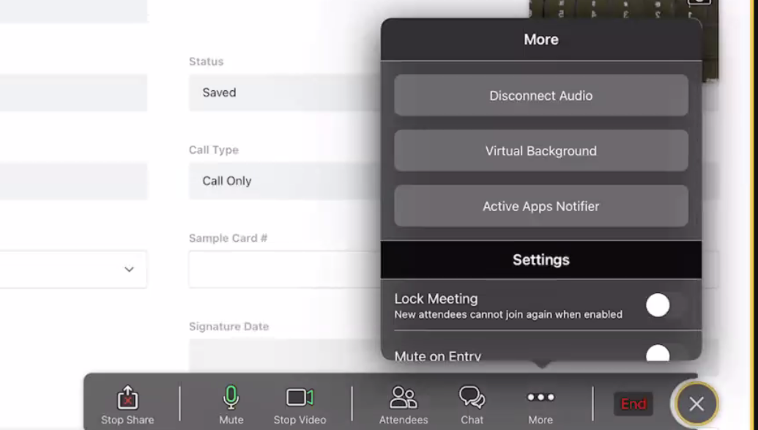The image size is (758, 430).
Task: Click the Settings section header
Action: coord(540,260)
